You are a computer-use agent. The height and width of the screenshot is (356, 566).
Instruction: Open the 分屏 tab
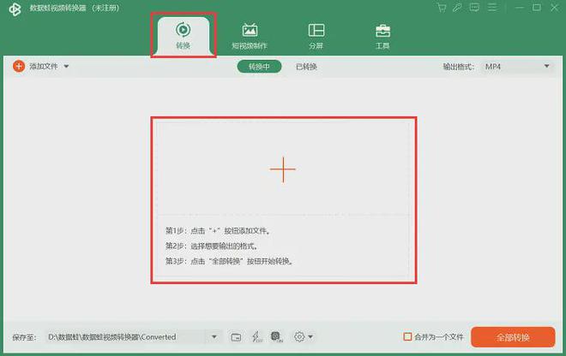(x=316, y=36)
